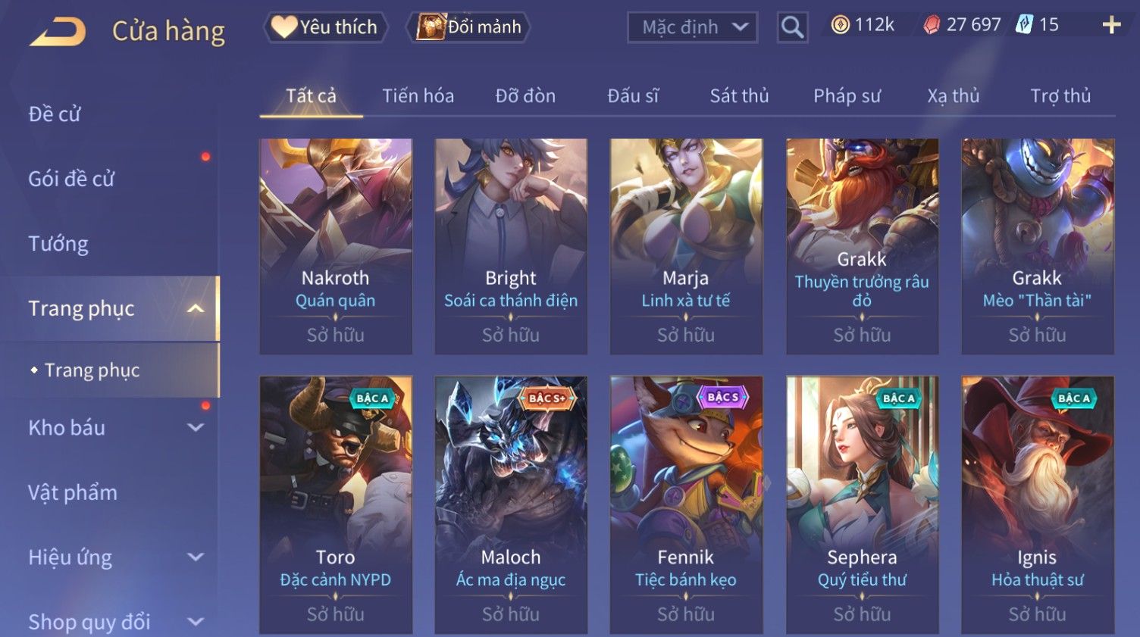
Task: Click the gold coin currency icon
Action: (x=840, y=25)
